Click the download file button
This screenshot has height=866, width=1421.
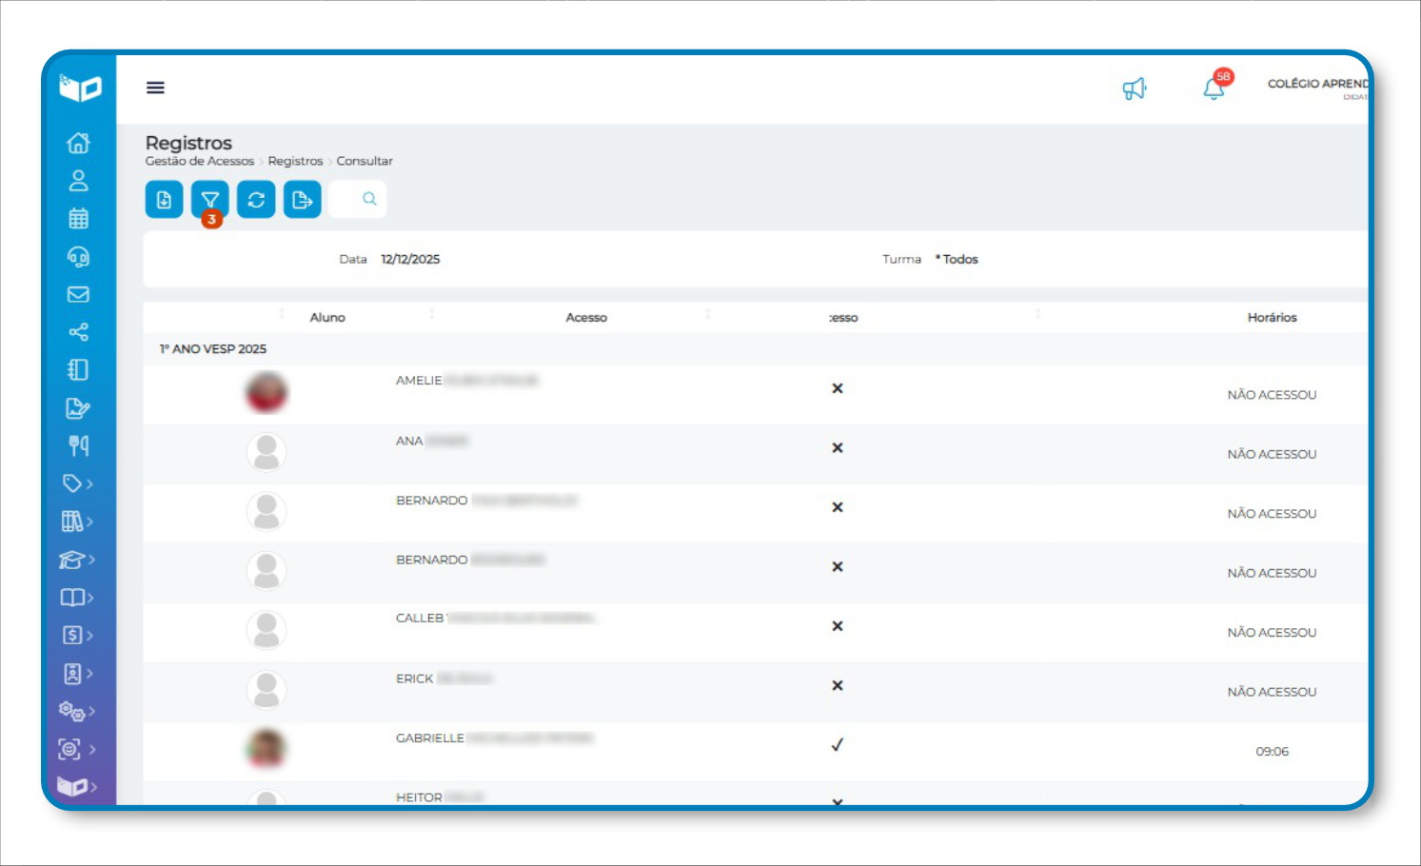(164, 200)
